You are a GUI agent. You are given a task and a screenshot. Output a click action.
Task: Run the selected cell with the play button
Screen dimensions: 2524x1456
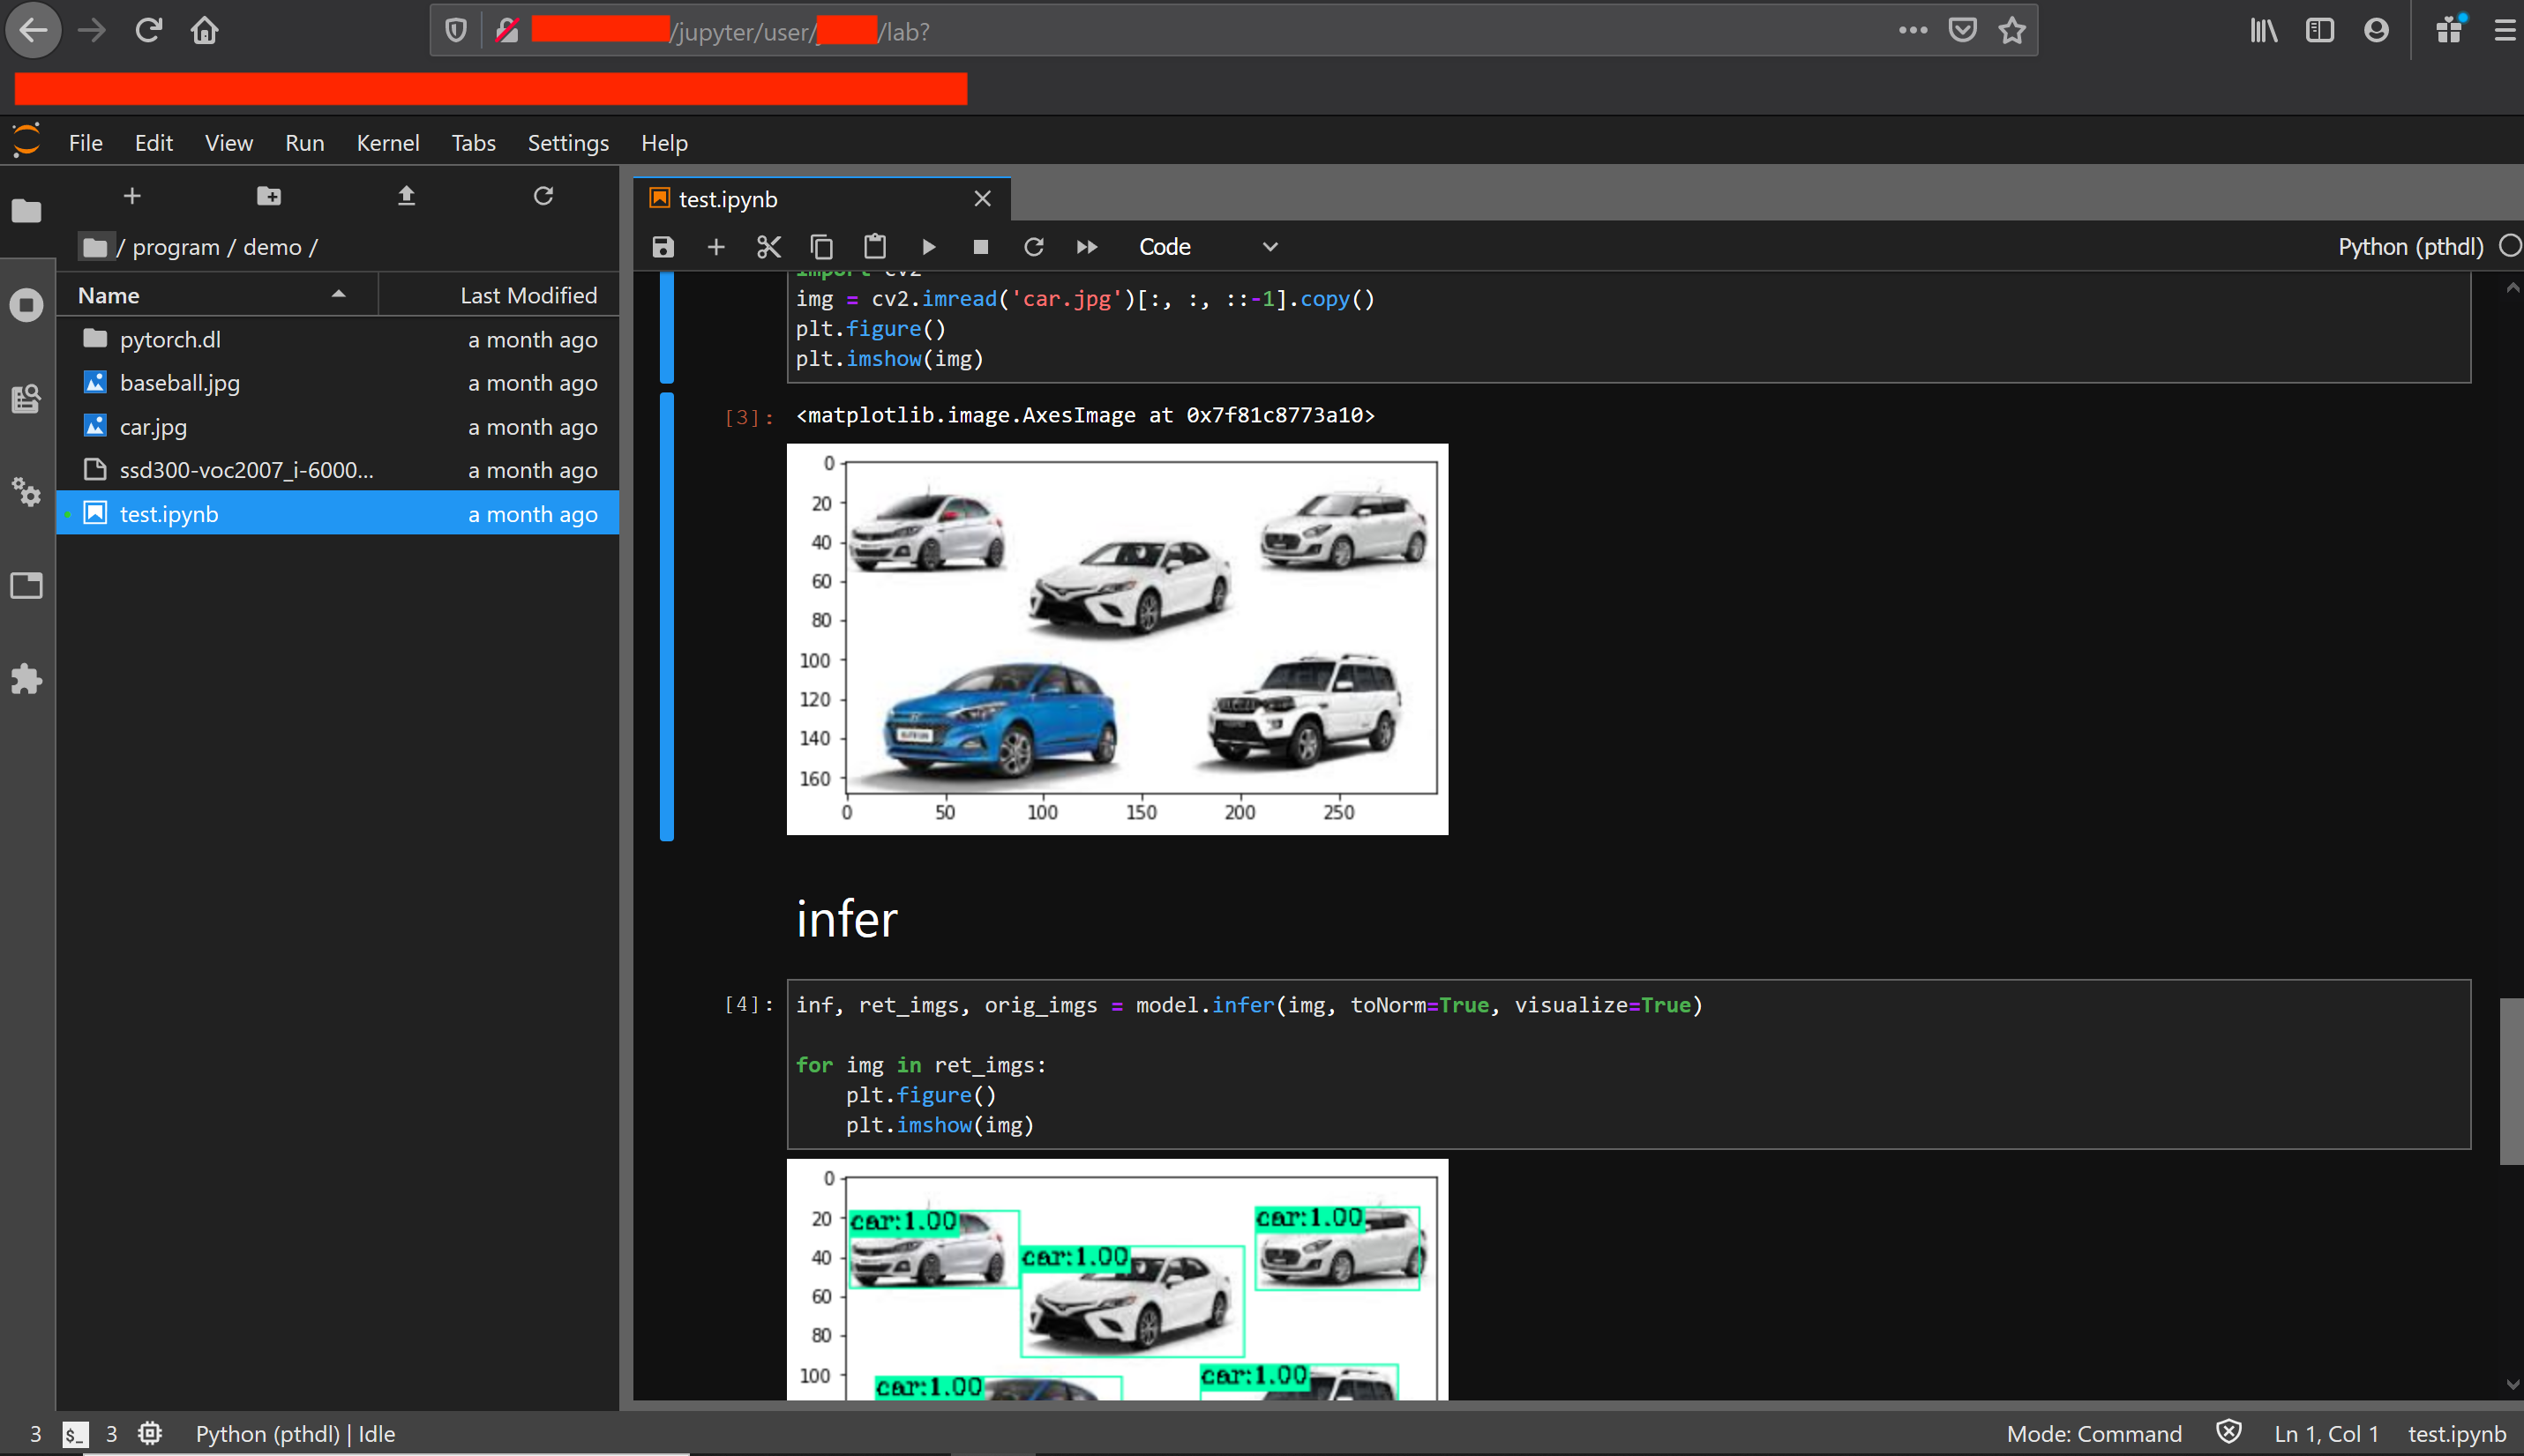[928, 247]
